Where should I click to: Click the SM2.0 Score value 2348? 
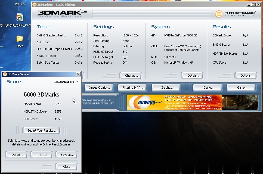click(x=58, y=104)
